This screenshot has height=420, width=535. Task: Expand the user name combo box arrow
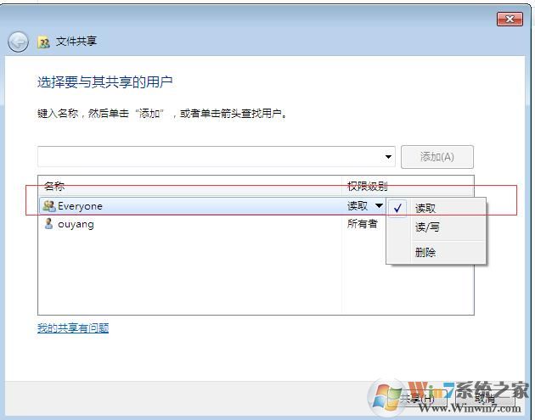(x=388, y=157)
